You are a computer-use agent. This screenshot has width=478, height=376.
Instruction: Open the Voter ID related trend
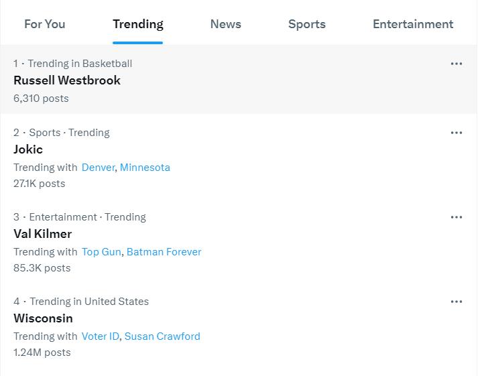[x=101, y=336]
